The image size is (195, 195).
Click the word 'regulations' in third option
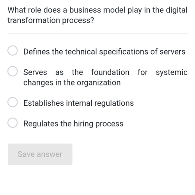click(x=114, y=103)
